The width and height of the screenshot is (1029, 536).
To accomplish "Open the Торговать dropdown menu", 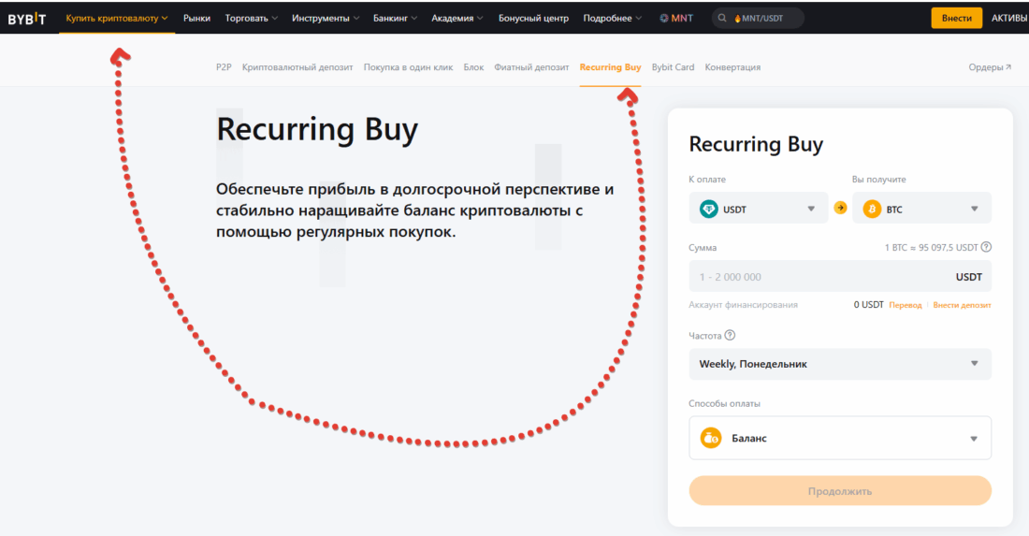I will click(252, 19).
